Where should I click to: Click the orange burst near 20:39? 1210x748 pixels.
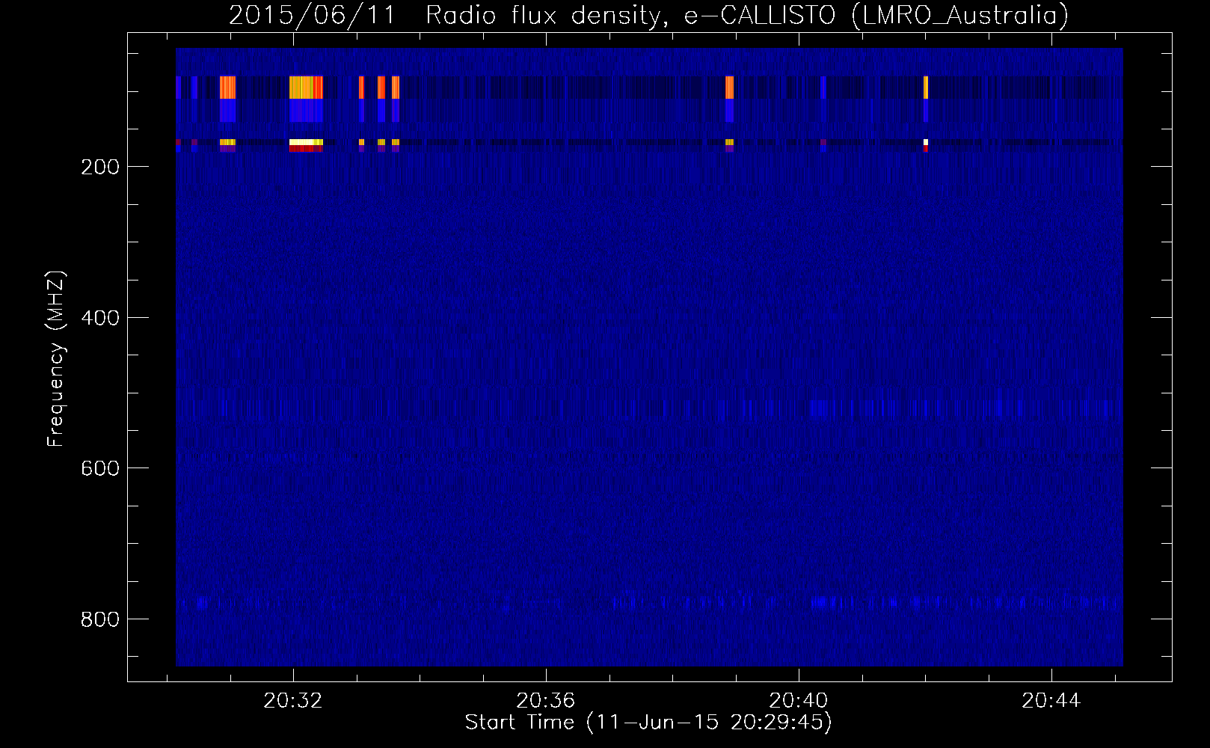click(x=729, y=88)
